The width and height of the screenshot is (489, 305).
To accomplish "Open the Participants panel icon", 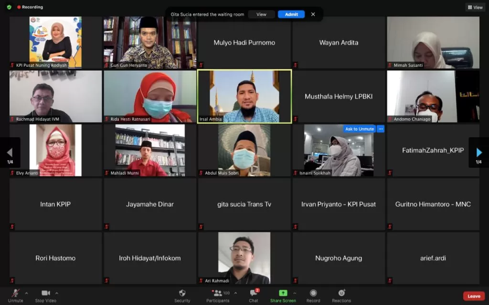I will pos(218,293).
